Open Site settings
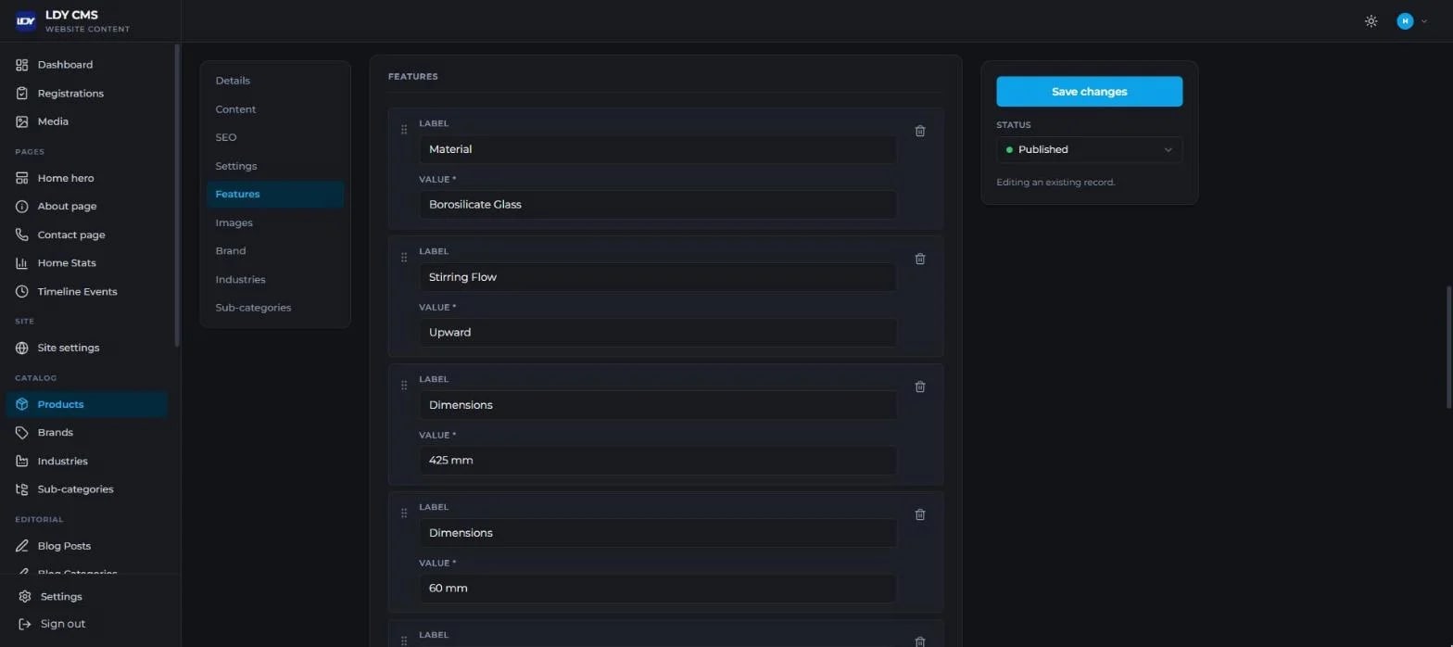Screen dimensions: 1453x647 87,349
